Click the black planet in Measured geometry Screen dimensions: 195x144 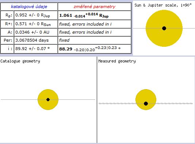click(x=146, y=103)
